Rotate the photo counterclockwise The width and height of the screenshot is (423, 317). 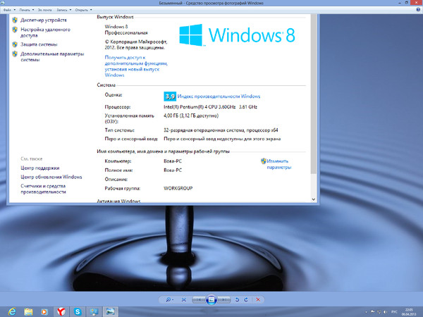tap(235, 299)
